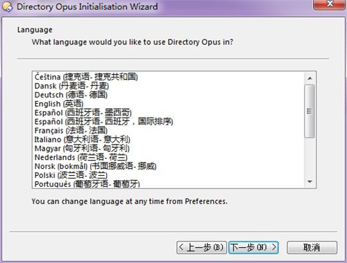The image size is (347, 263).
Task: Click the language list scrollbar thumb
Action: coord(310,111)
